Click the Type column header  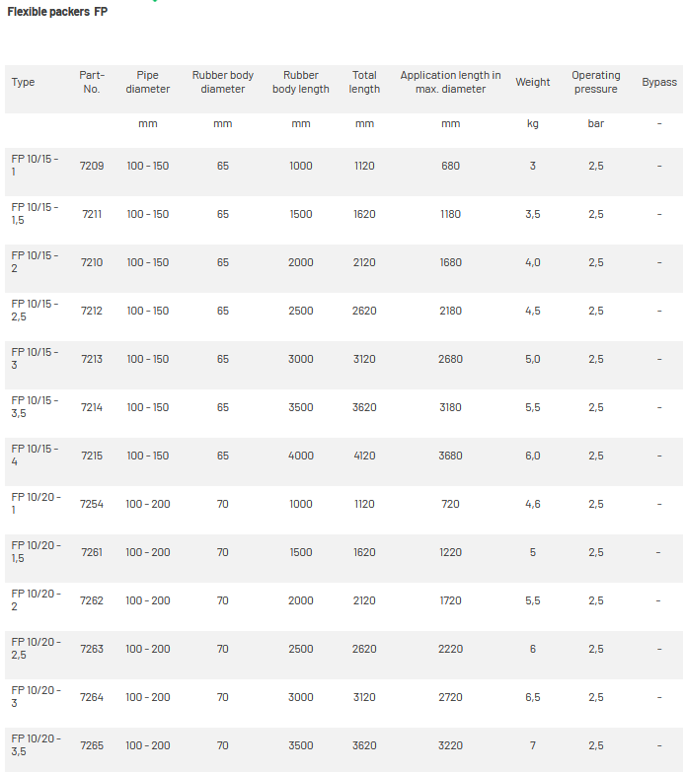pyautogui.click(x=23, y=82)
